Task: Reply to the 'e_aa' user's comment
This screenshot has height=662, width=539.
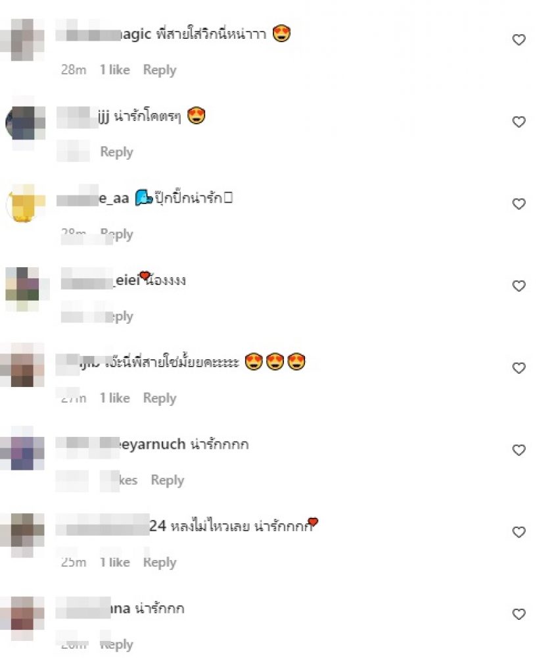Action: click(x=116, y=234)
